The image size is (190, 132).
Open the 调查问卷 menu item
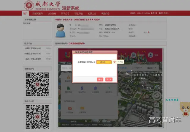click(105, 14)
